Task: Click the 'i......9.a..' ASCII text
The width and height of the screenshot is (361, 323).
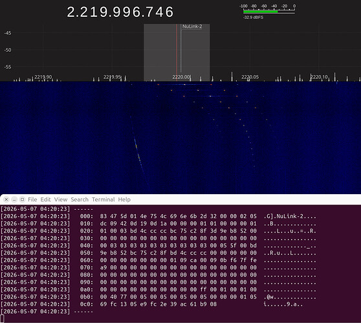Action: (283, 304)
